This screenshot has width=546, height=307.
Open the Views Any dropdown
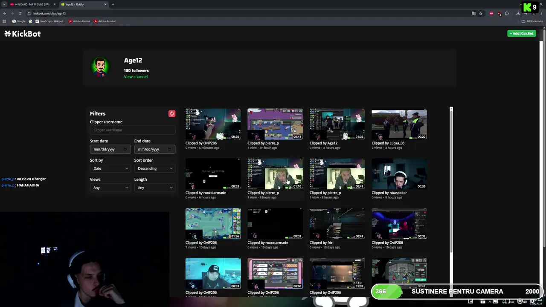(x=110, y=188)
